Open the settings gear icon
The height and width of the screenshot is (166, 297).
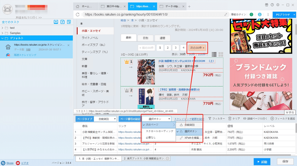point(278,5)
